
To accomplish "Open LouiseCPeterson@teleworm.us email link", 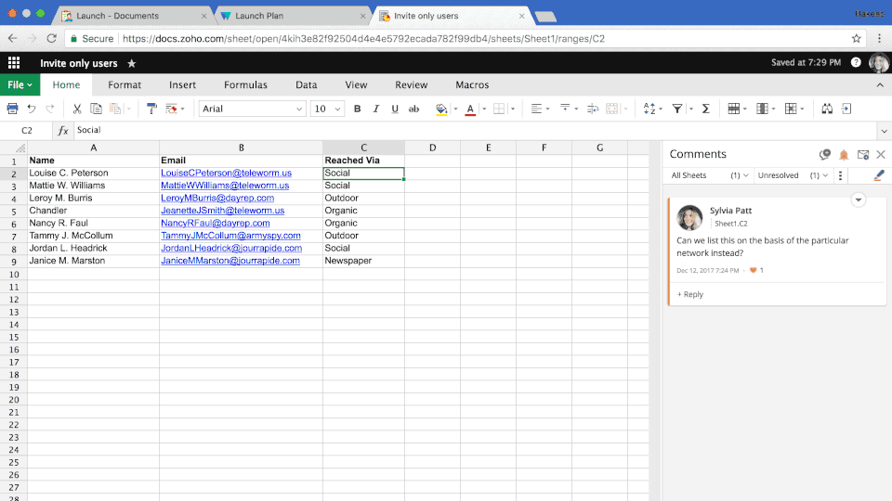I will tap(226, 173).
